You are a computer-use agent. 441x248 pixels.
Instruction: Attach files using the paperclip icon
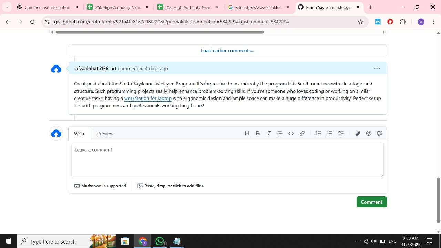[358, 133]
